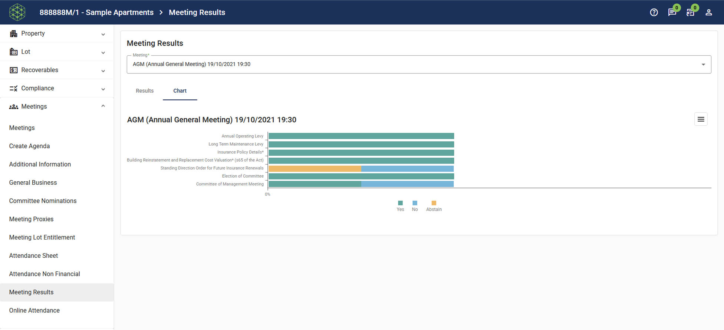Open the help question mark icon
This screenshot has width=724, height=330.
[654, 12]
